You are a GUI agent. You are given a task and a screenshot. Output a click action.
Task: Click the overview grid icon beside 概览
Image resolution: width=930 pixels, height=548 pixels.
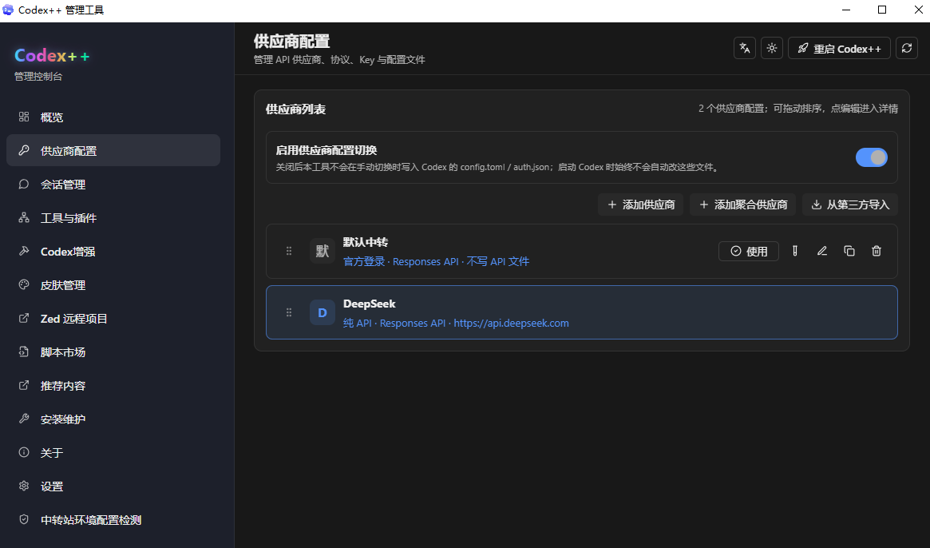(x=24, y=117)
